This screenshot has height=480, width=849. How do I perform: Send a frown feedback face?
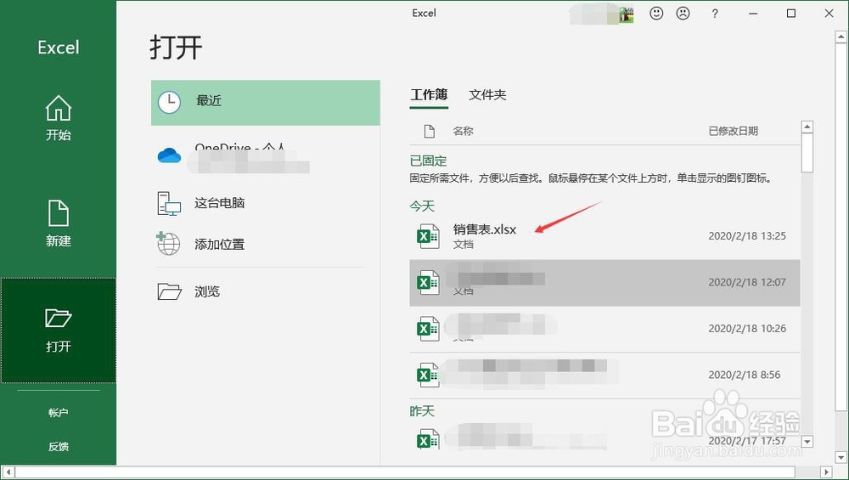coord(683,14)
